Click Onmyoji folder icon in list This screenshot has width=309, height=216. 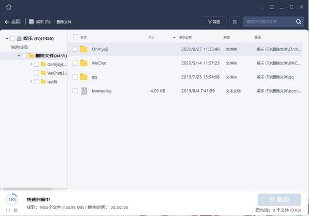(x=84, y=49)
